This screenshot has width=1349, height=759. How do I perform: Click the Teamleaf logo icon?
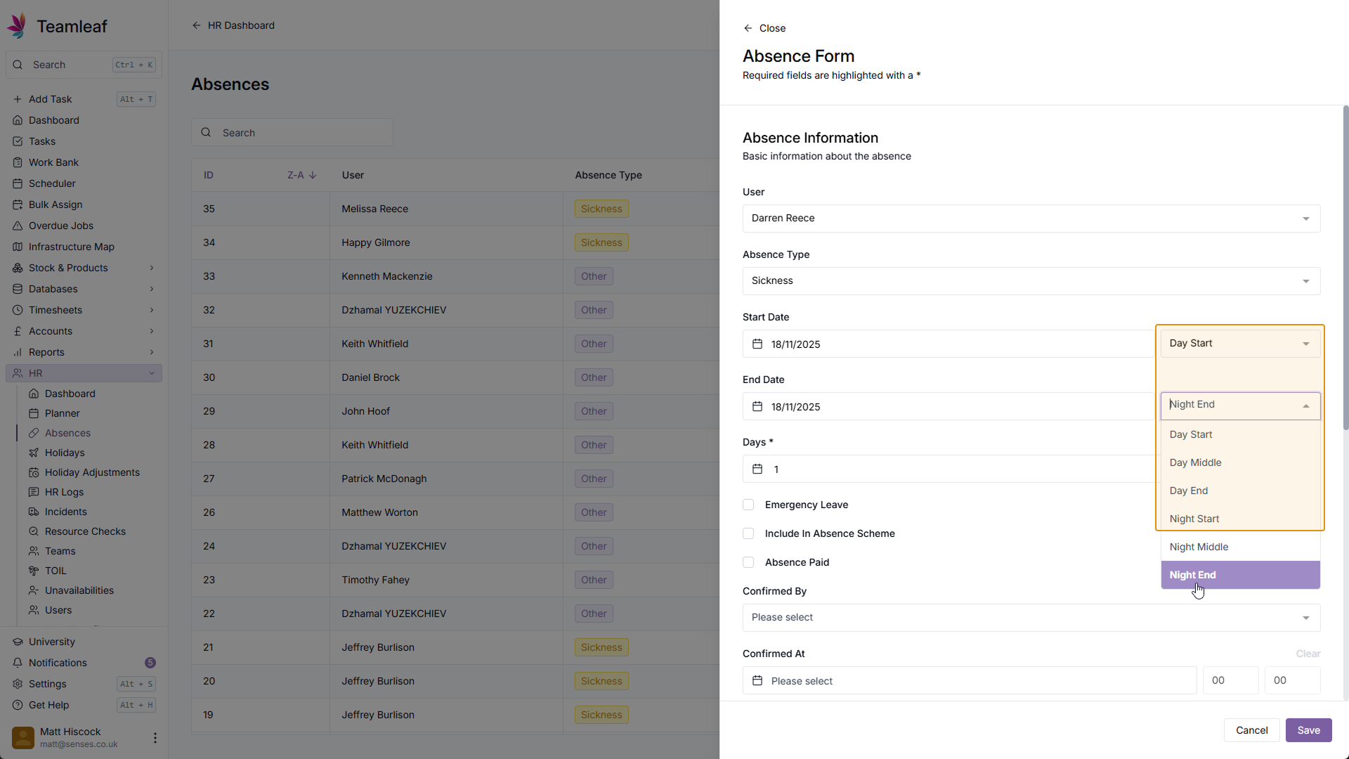tap(18, 26)
